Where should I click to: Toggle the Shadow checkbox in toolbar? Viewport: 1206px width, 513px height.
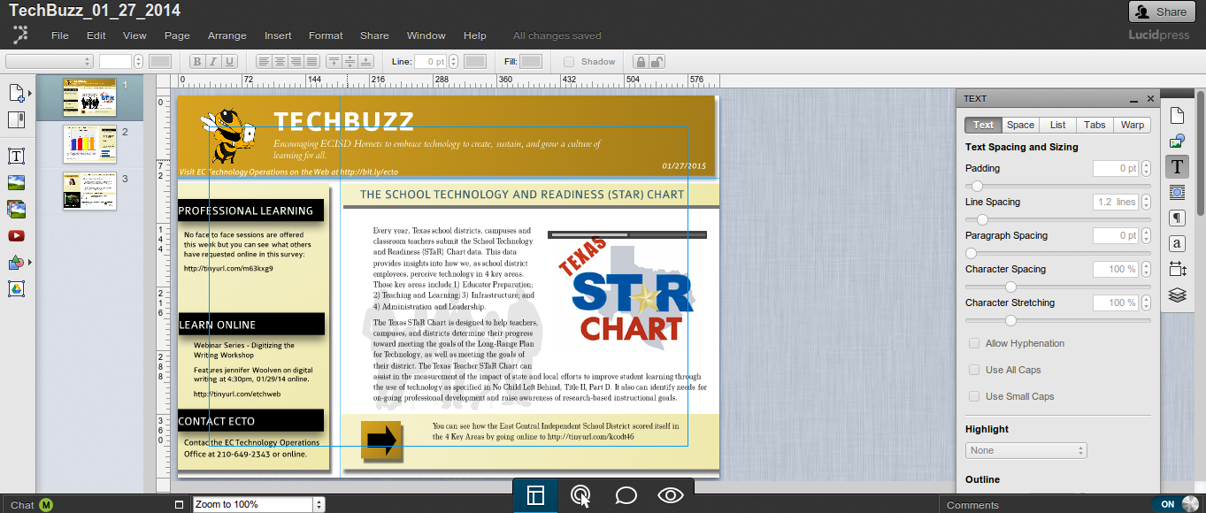[x=569, y=62]
